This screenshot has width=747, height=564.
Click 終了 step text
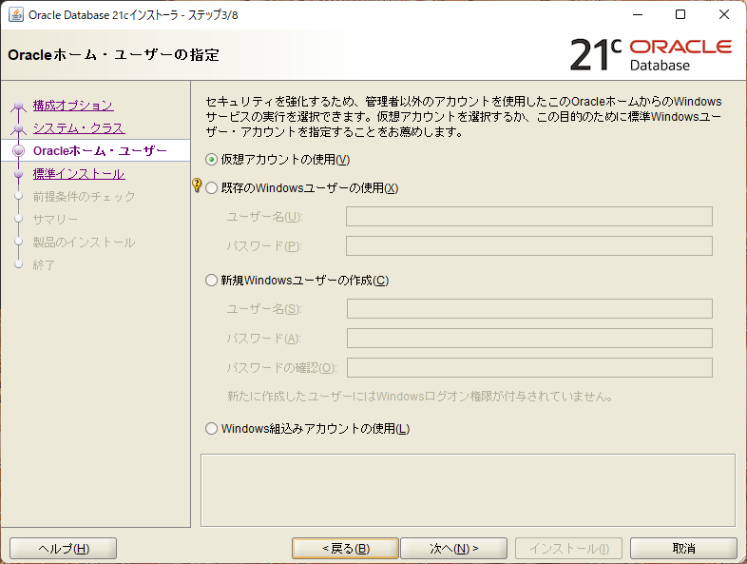click(x=44, y=265)
